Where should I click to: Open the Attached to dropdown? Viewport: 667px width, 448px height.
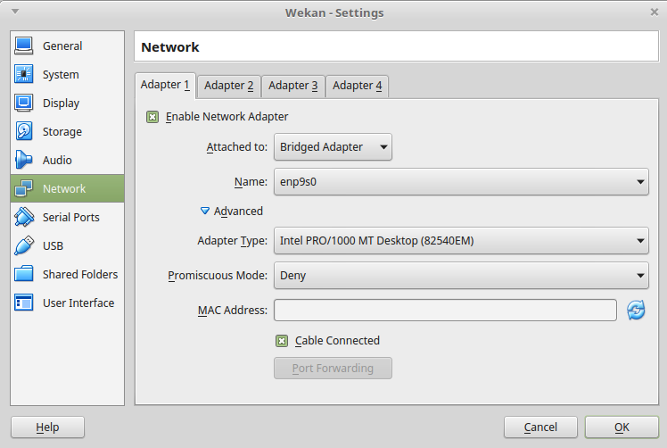(x=333, y=147)
